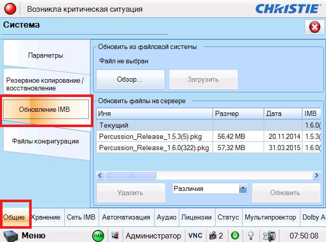Sort by the Размер column header
The height and width of the screenshot is (242, 326).
click(238, 114)
